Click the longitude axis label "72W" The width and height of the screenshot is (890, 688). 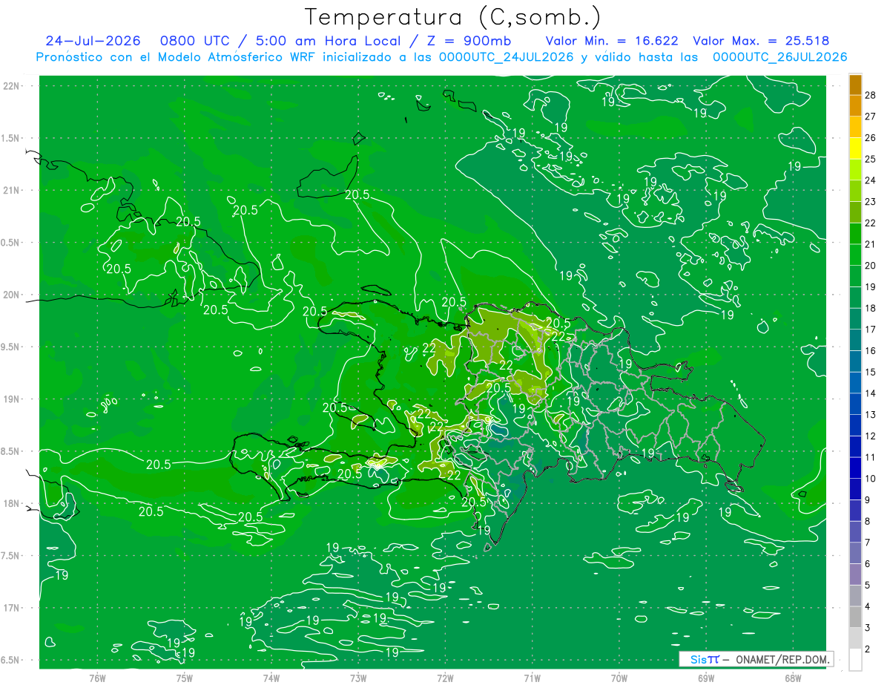click(445, 678)
